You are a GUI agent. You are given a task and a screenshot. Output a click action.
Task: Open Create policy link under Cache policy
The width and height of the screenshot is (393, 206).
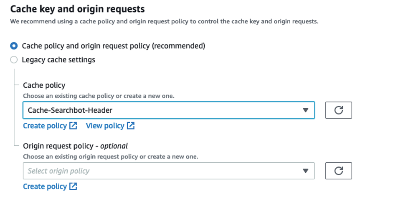45,126
